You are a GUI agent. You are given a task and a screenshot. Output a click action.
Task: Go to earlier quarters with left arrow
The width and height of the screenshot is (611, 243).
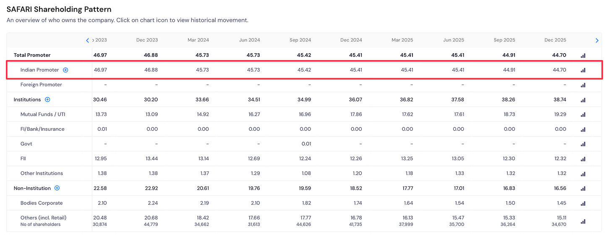click(88, 40)
